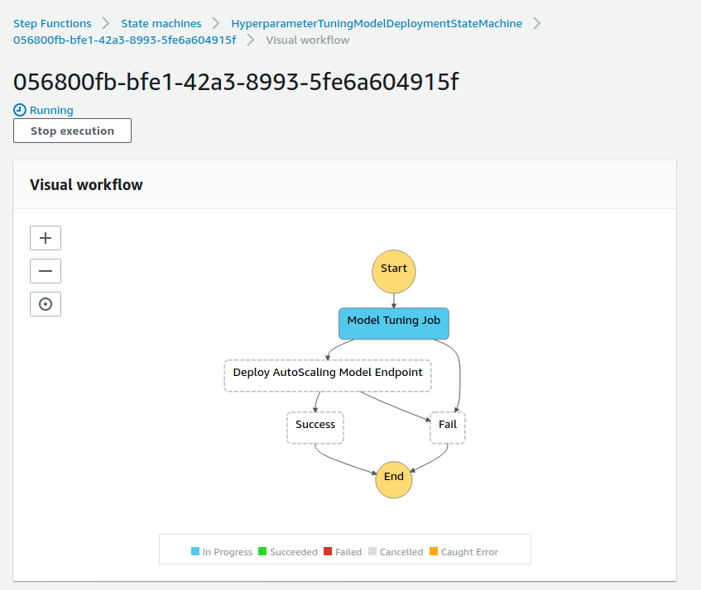Center the workflow graph view
Image resolution: width=701 pixels, height=590 pixels.
click(x=46, y=304)
